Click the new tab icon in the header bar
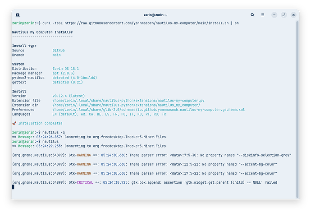Screen dimensions: 311x213 point(18,15)
